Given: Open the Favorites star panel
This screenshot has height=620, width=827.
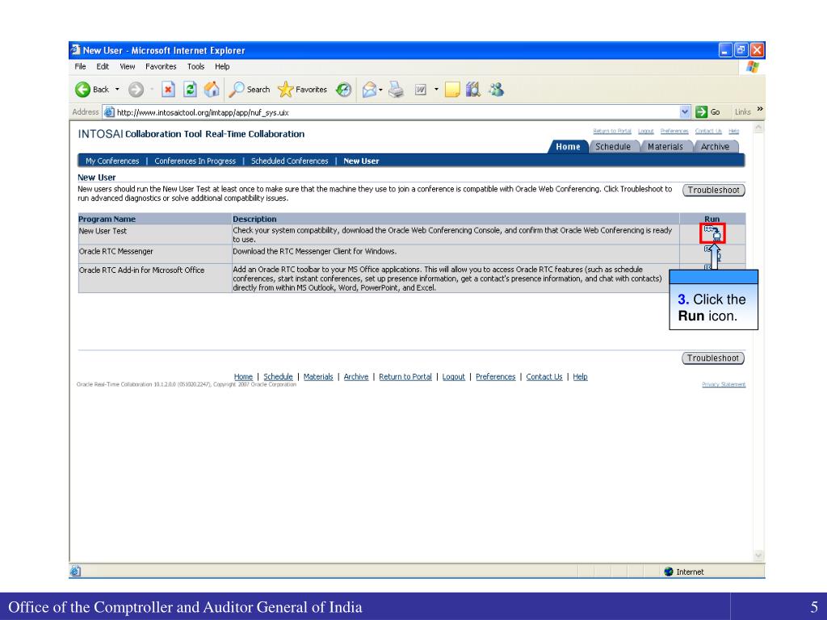Looking at the screenshot, I should (303, 90).
